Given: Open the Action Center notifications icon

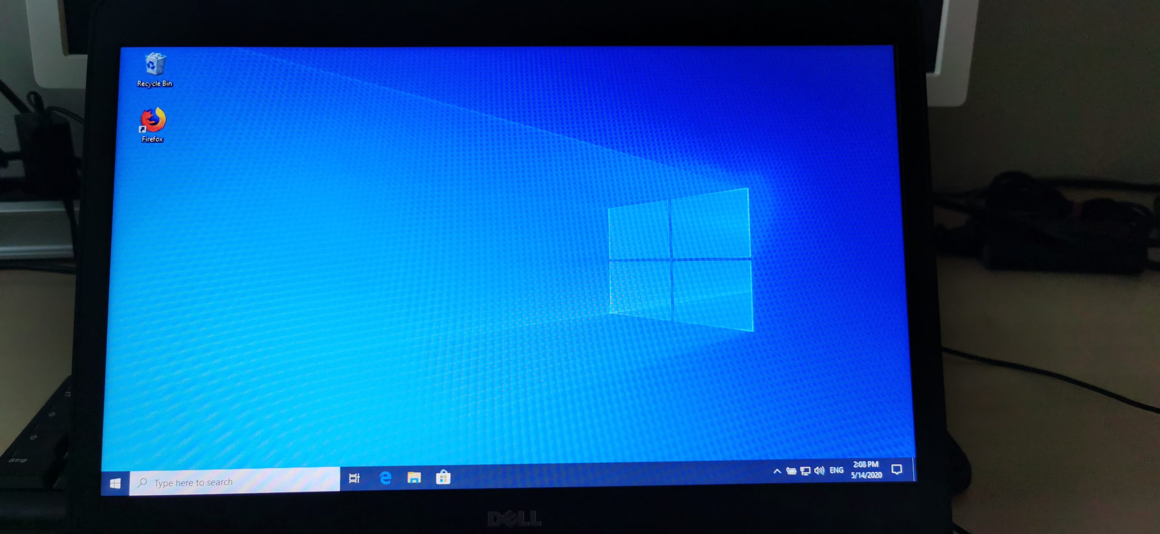Looking at the screenshot, I should coord(896,469).
